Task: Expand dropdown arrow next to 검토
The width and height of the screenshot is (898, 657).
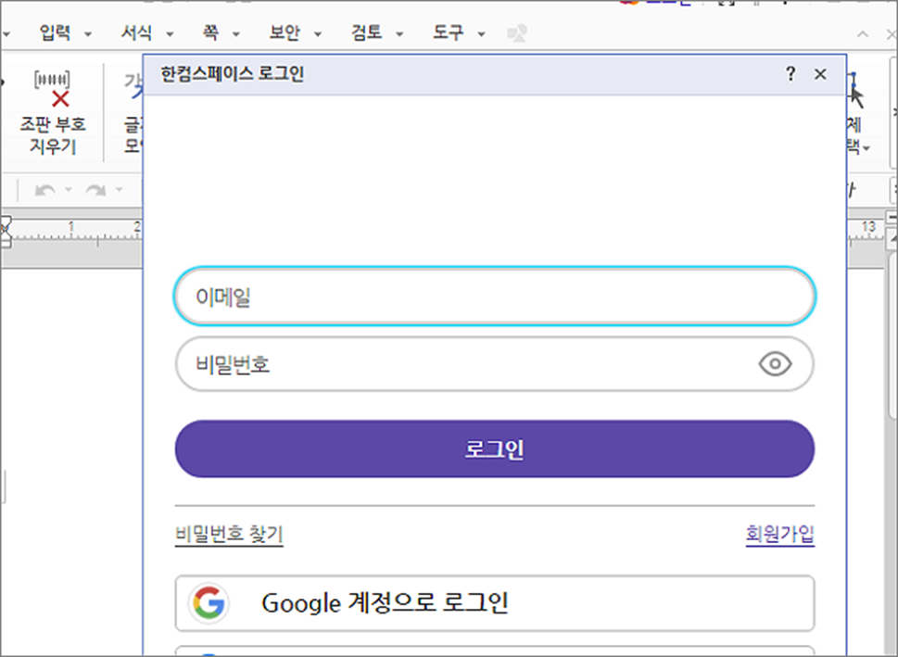Action: [399, 34]
